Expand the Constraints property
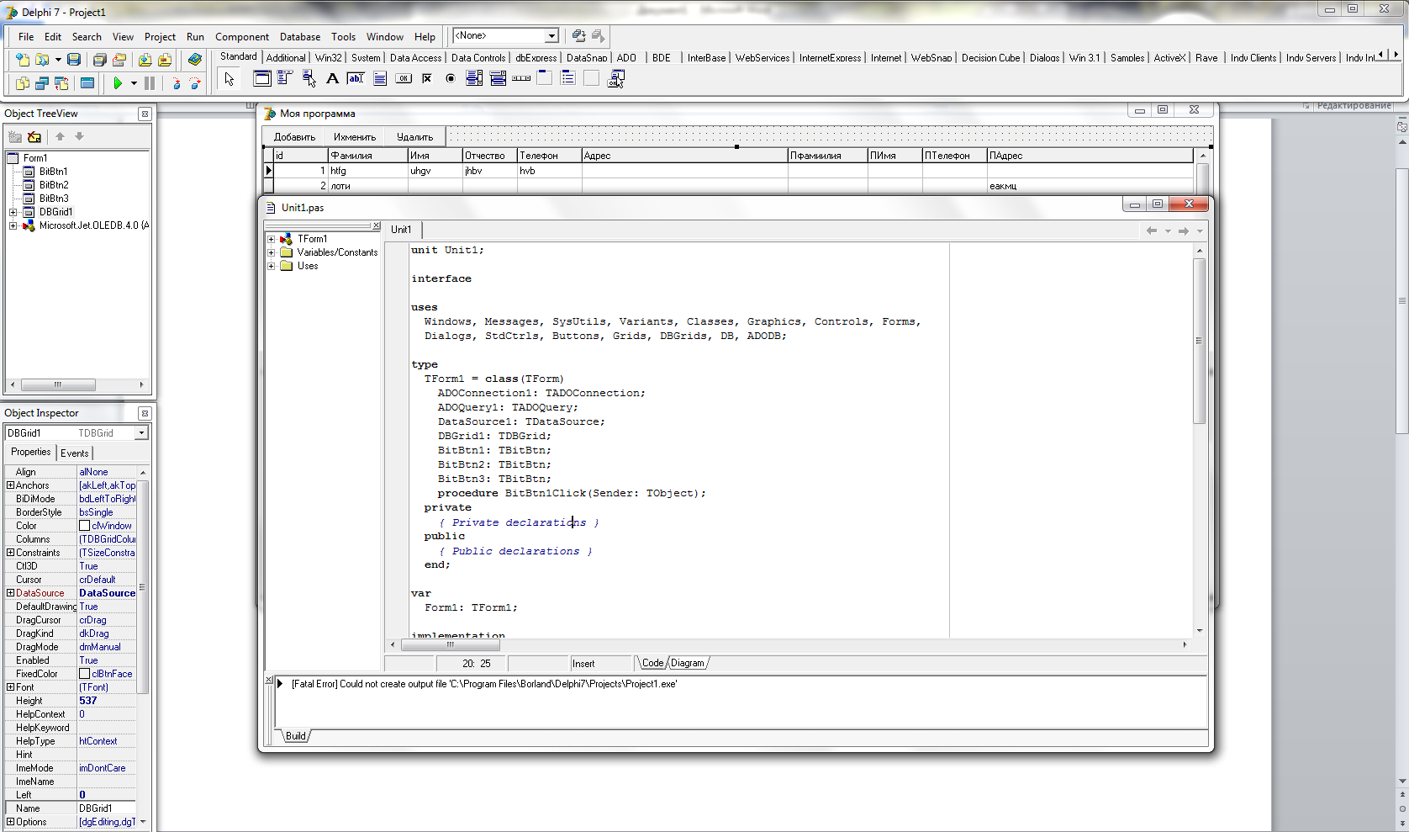Viewport: 1409px width, 832px height. click(10, 553)
